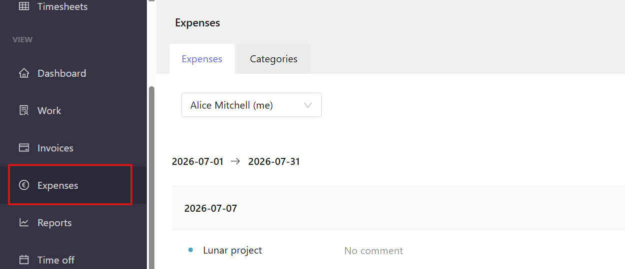The image size is (625, 269).
Task: Click the No comment text
Action: 374,251
